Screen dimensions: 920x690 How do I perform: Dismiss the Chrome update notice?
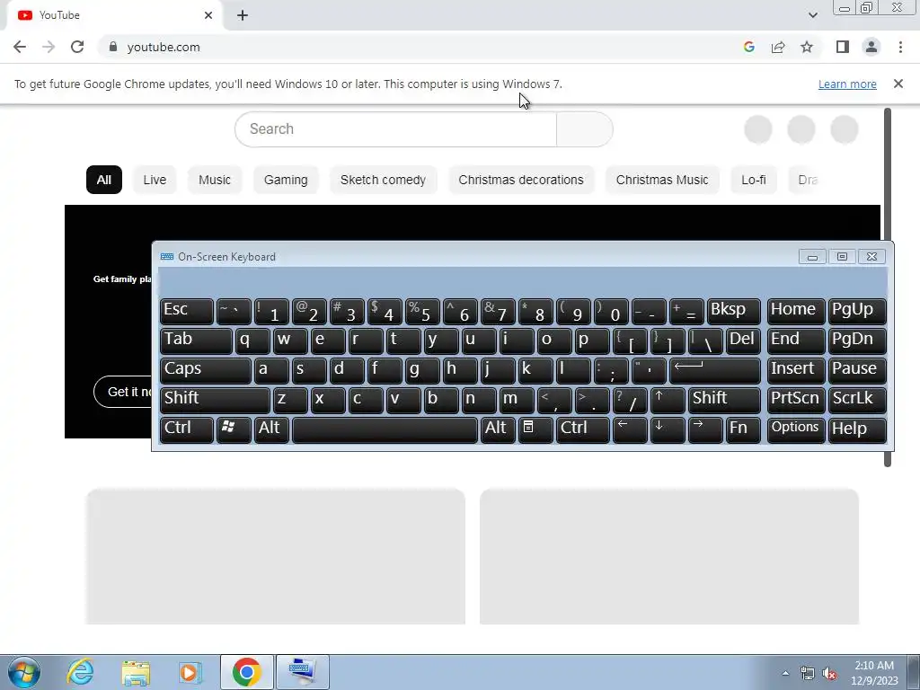click(898, 84)
